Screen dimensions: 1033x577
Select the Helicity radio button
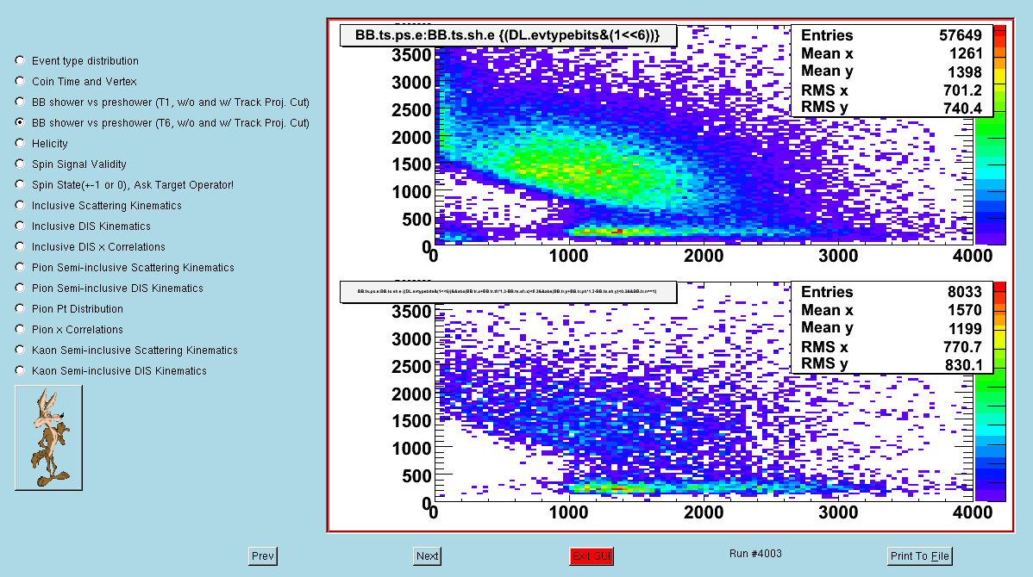coord(20,143)
